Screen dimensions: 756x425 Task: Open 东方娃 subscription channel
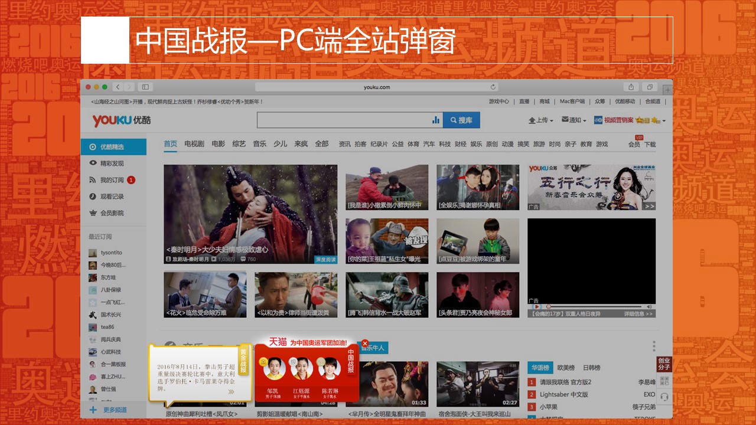pos(102,277)
